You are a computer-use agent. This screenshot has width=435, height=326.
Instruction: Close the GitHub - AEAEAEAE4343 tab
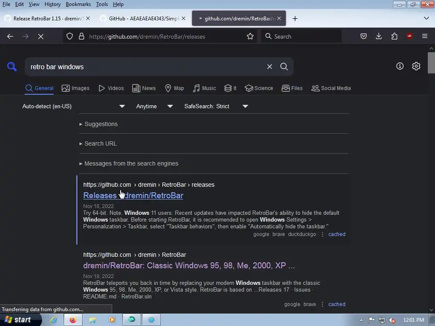(x=184, y=18)
